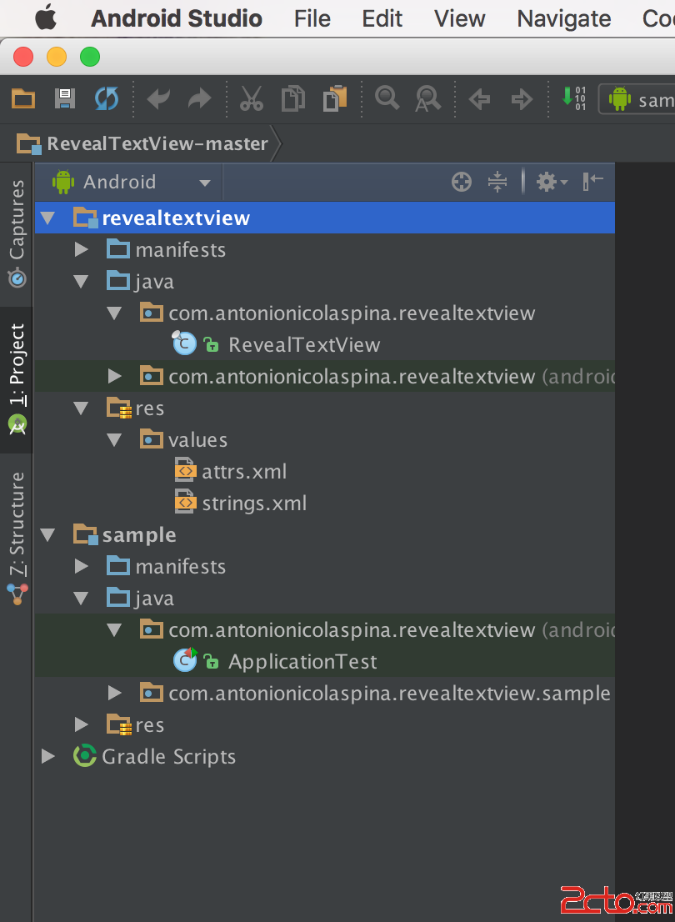Image resolution: width=675 pixels, height=922 pixels.
Task: Click the Make Project build icon
Action: pyautogui.click(x=574, y=98)
